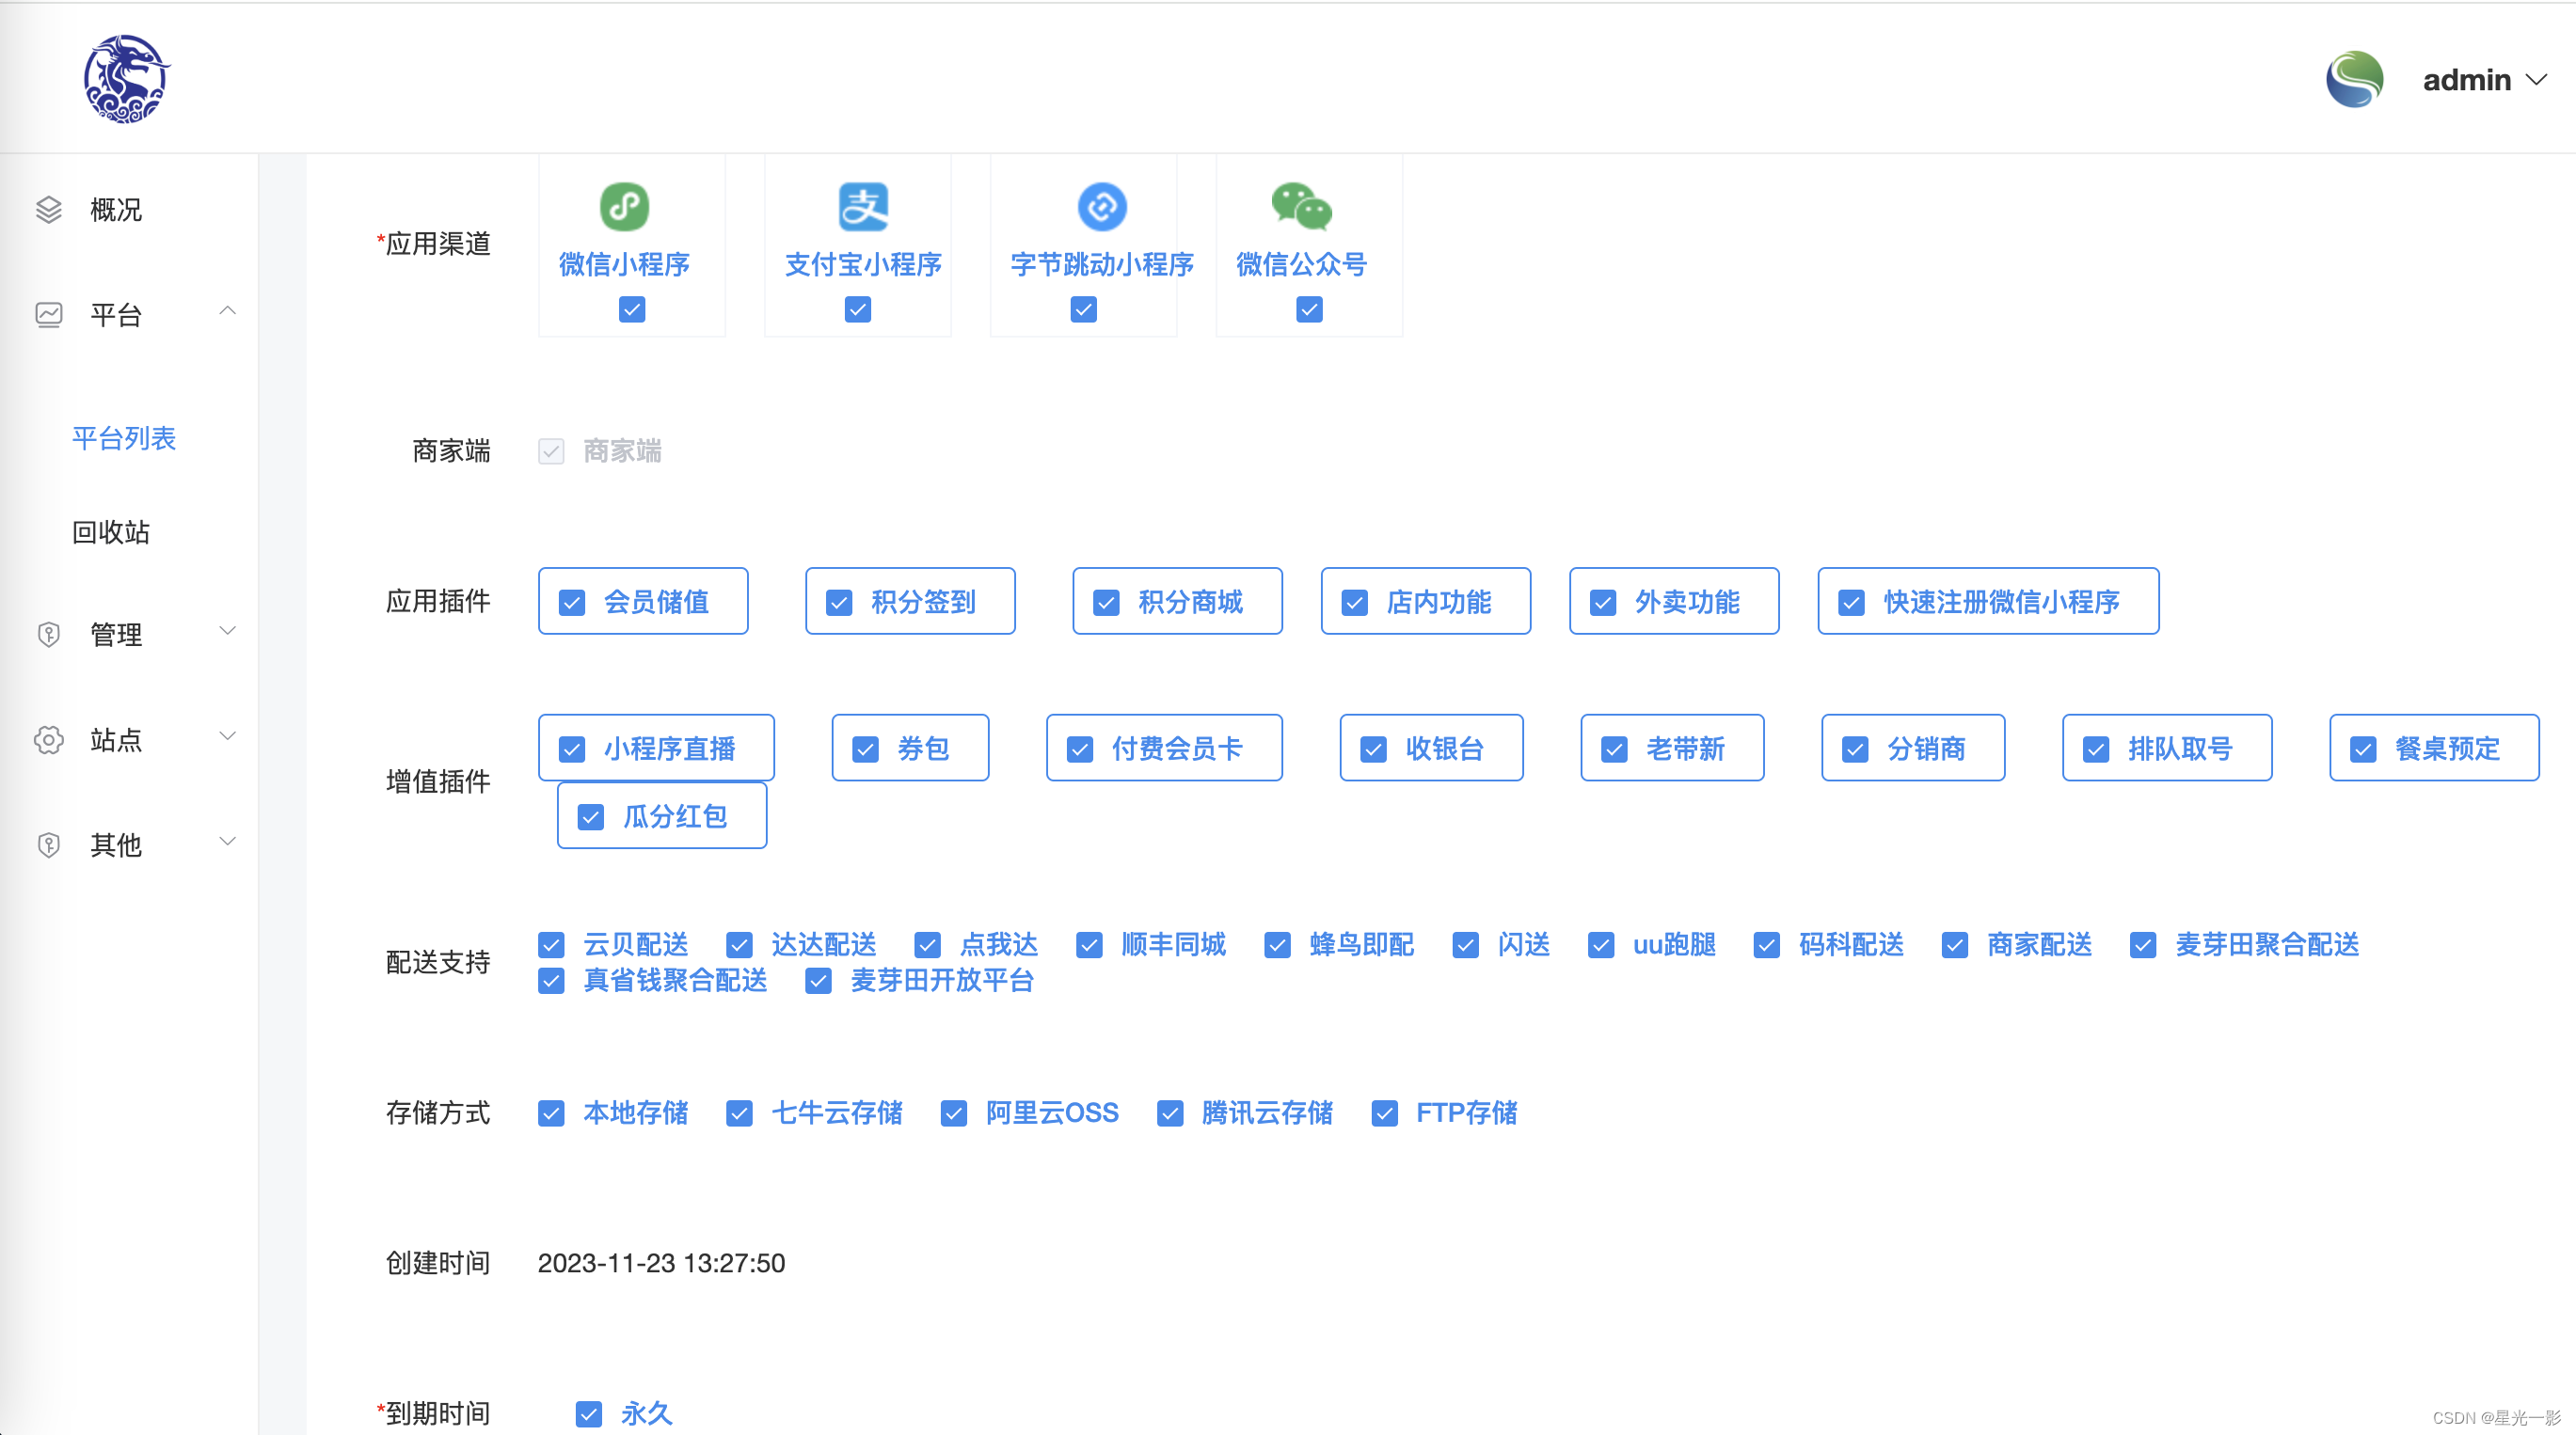Image resolution: width=2576 pixels, height=1435 pixels.
Task: Click the admin avatar image
Action: click(2354, 79)
